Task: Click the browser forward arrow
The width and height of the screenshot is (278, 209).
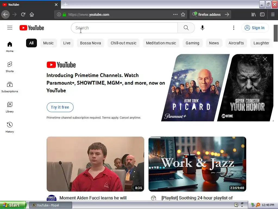Action: 14,15
